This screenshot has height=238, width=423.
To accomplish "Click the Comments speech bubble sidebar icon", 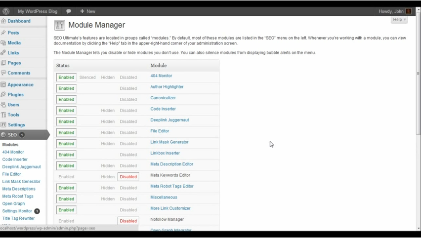I will coord(3,73).
